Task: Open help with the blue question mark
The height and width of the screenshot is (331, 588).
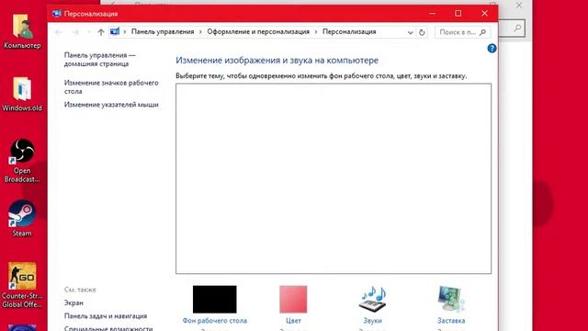Action: 492,49
